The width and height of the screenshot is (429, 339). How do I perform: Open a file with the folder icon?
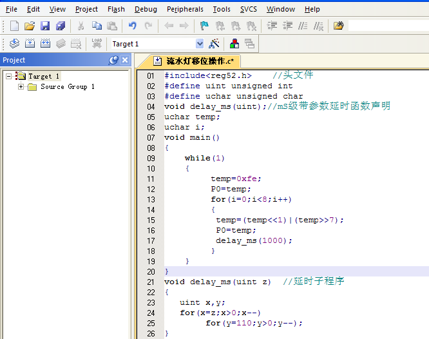coord(30,26)
